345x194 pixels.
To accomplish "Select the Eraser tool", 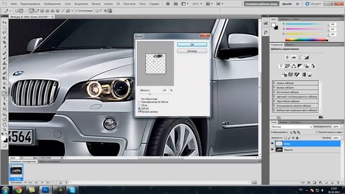I will pyautogui.click(x=4, y=73).
